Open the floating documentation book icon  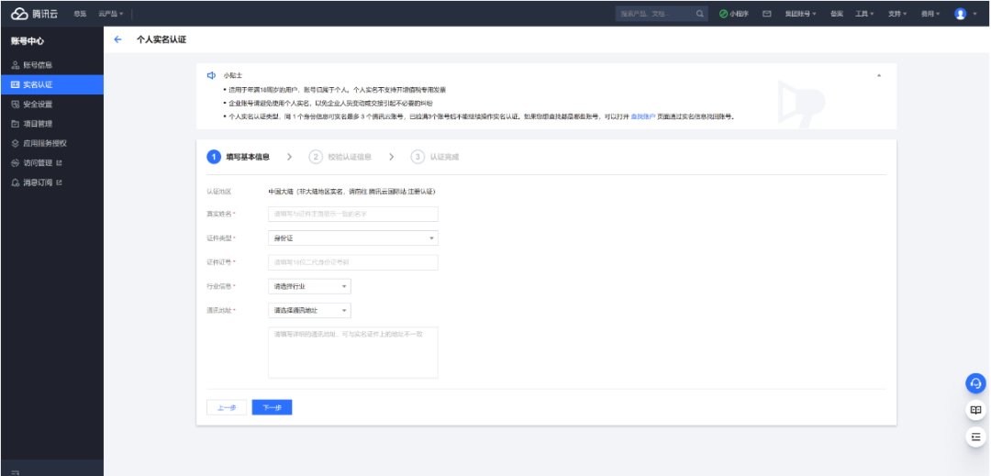point(976,410)
